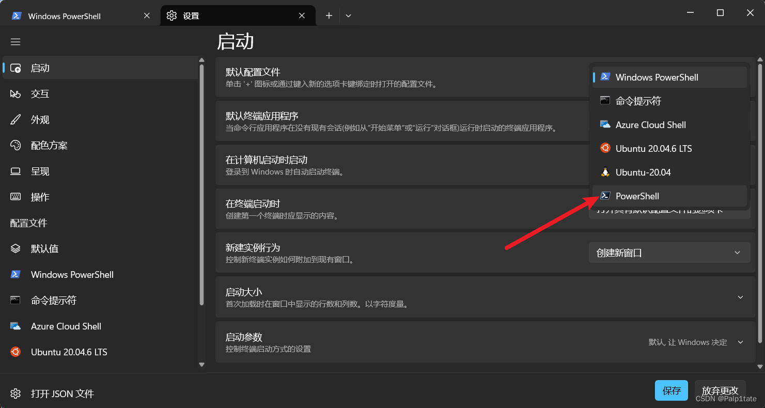Click the 默认值 layers icon
This screenshot has width=765, height=408.
coord(15,248)
